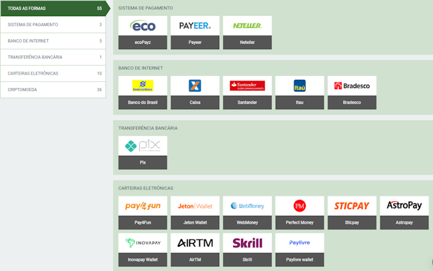Click the Pay4Fun logo
The image size is (433, 271).
(143, 206)
